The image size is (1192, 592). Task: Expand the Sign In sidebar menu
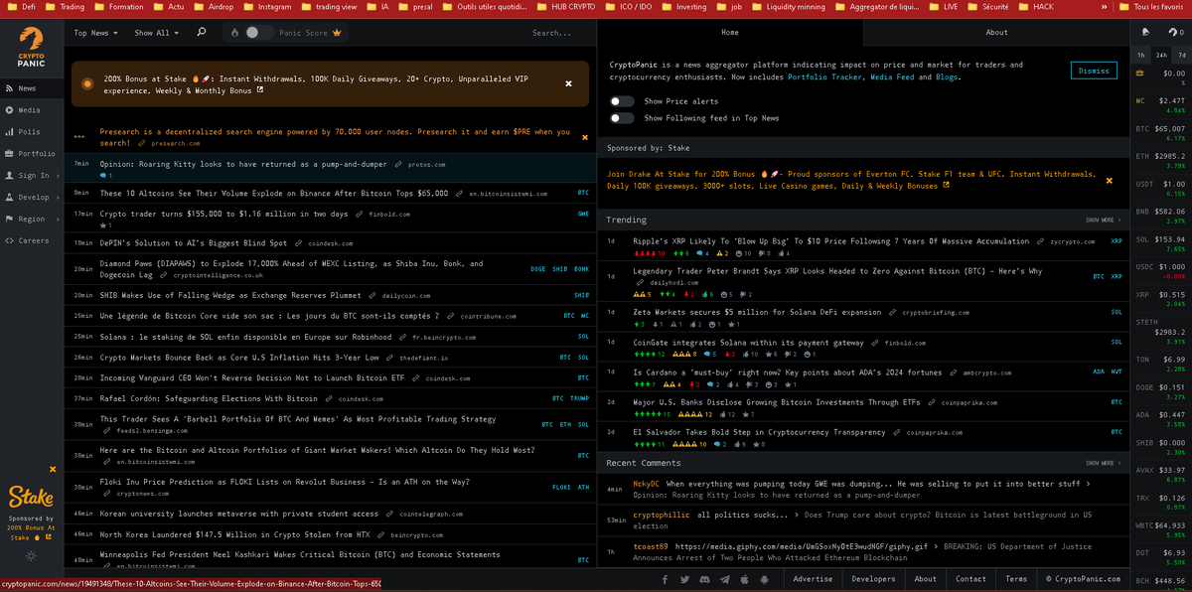click(x=31, y=176)
